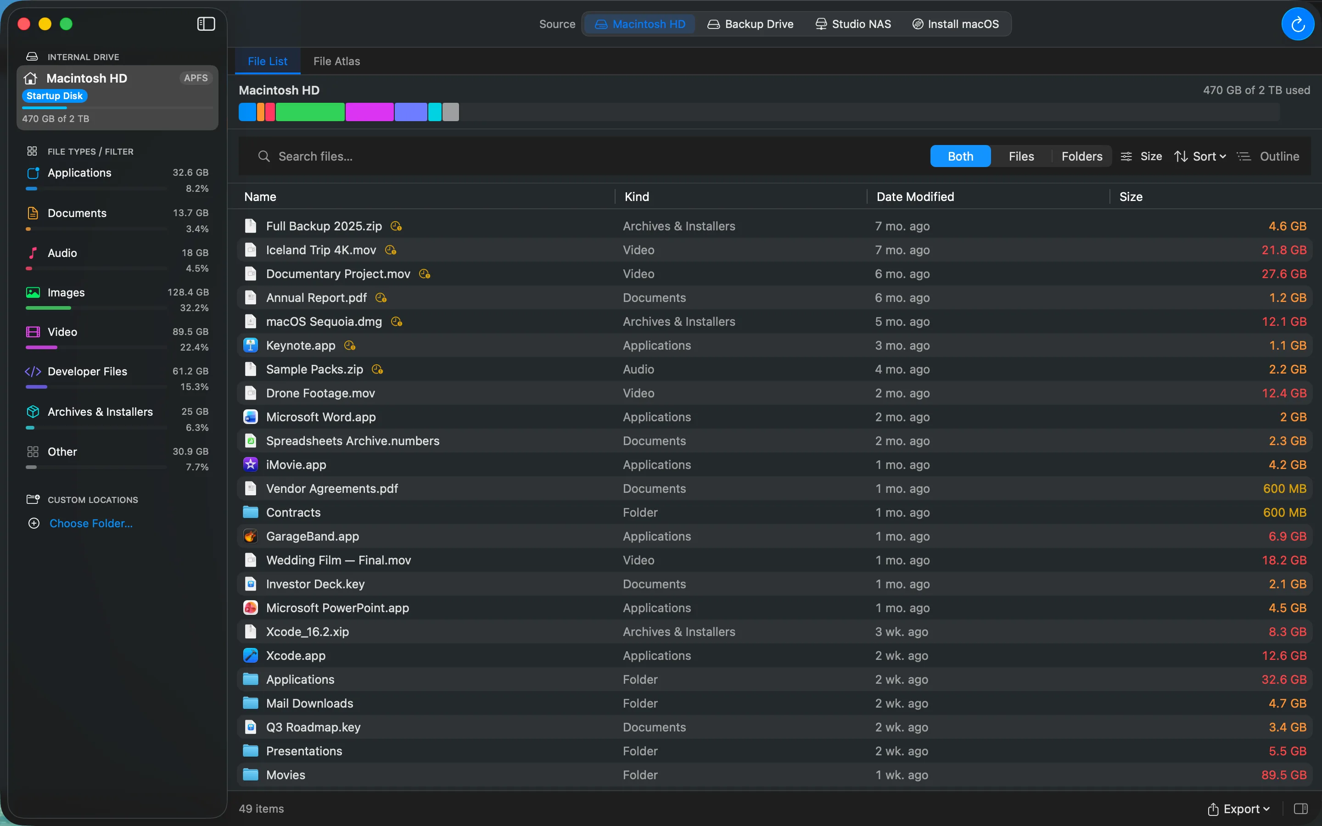Toggle the inspector panel icon in the status bar
1322x826 pixels.
[x=1301, y=809]
